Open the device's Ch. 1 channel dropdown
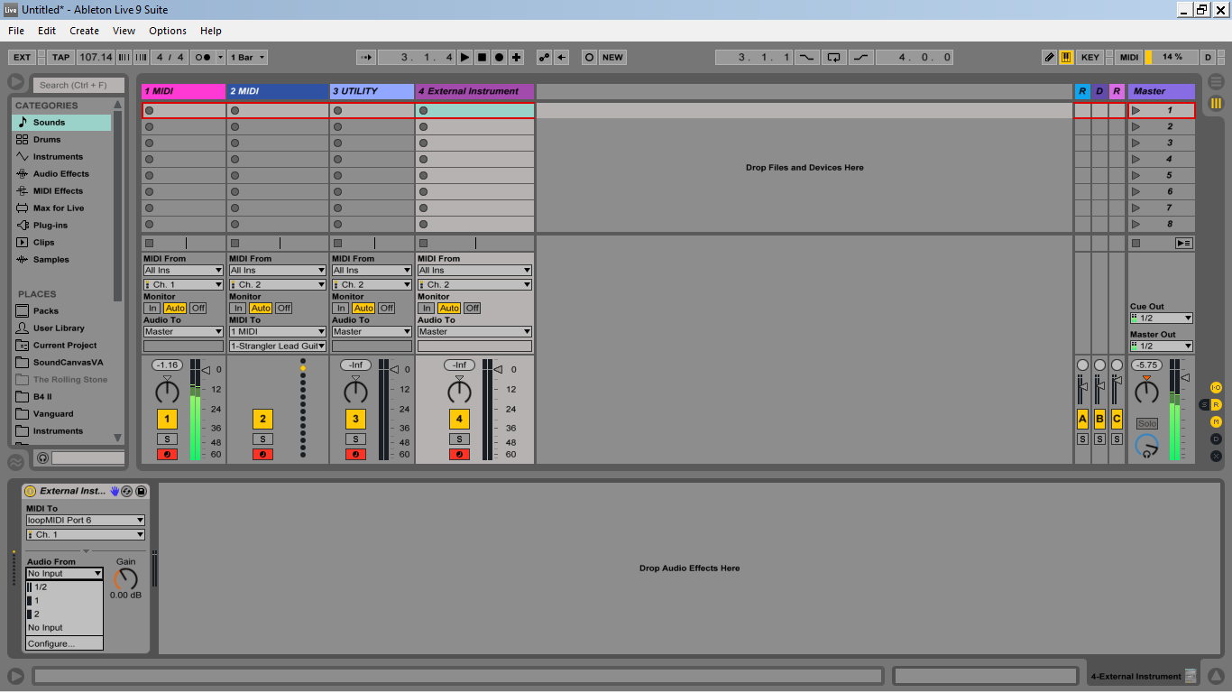The width and height of the screenshot is (1232, 693). pos(85,535)
